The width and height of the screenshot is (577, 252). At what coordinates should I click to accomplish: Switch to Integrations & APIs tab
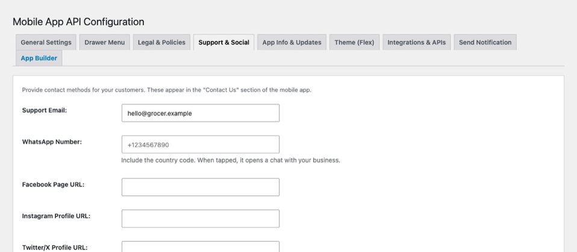pos(417,42)
